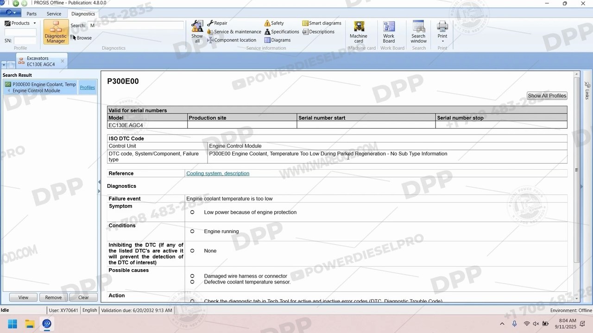
Task: Expand the Print dropdown arrow
Action: [x=442, y=41]
